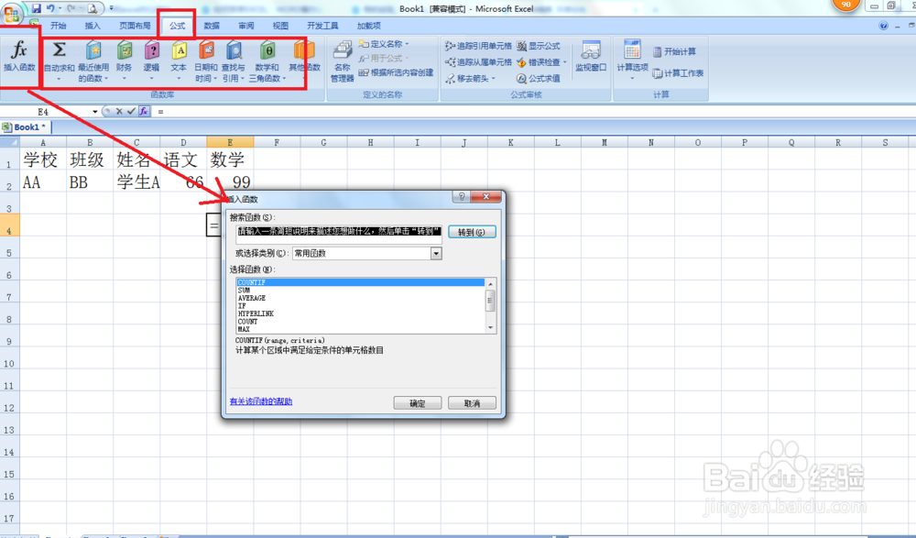Switch to the 开发工具 Developer tab
This screenshot has width=916, height=538.
(x=322, y=26)
